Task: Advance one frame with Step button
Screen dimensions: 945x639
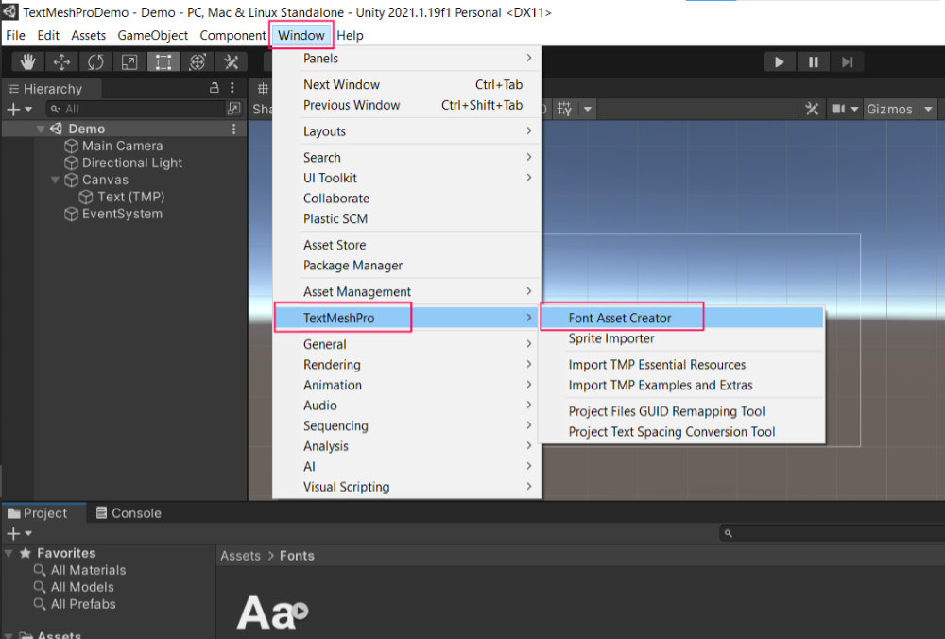Action: 847,62
